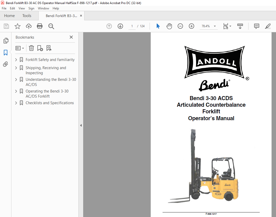Open the Edit menu
276x217 pixels.
pyautogui.click(x=12, y=8)
